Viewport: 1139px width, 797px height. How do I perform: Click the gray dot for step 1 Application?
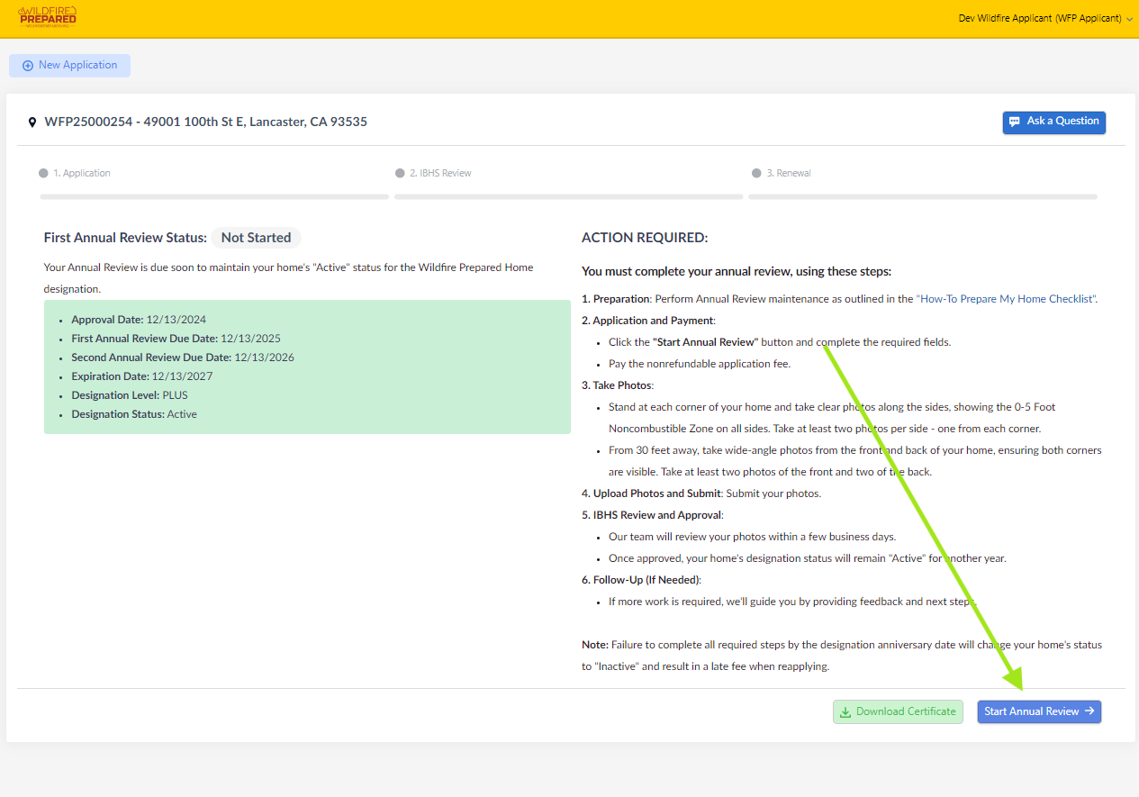click(43, 173)
